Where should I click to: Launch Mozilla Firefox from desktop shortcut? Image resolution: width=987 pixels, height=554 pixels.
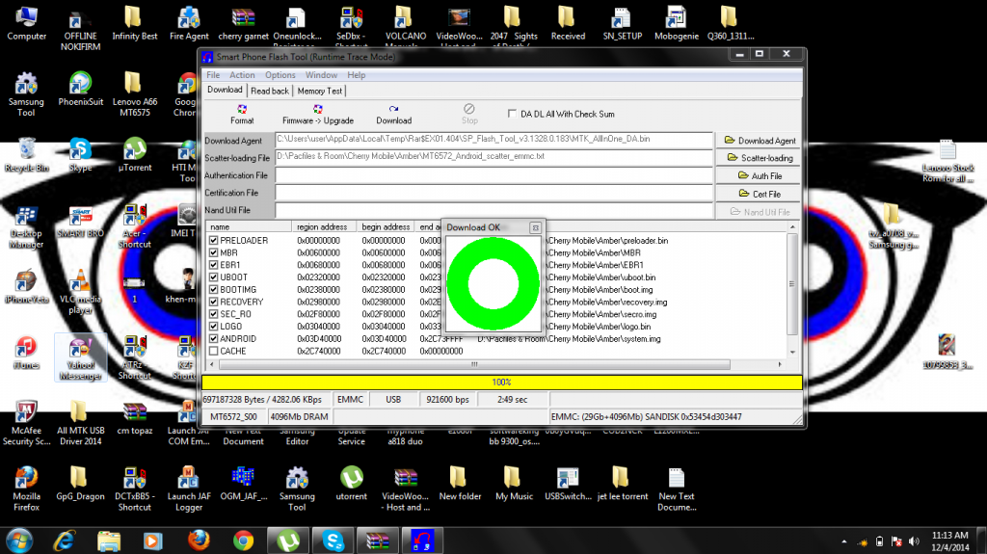pos(26,477)
